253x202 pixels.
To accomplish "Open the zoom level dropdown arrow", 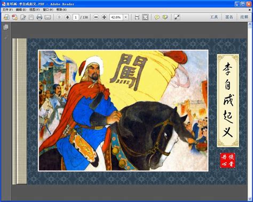I will 126,18.
